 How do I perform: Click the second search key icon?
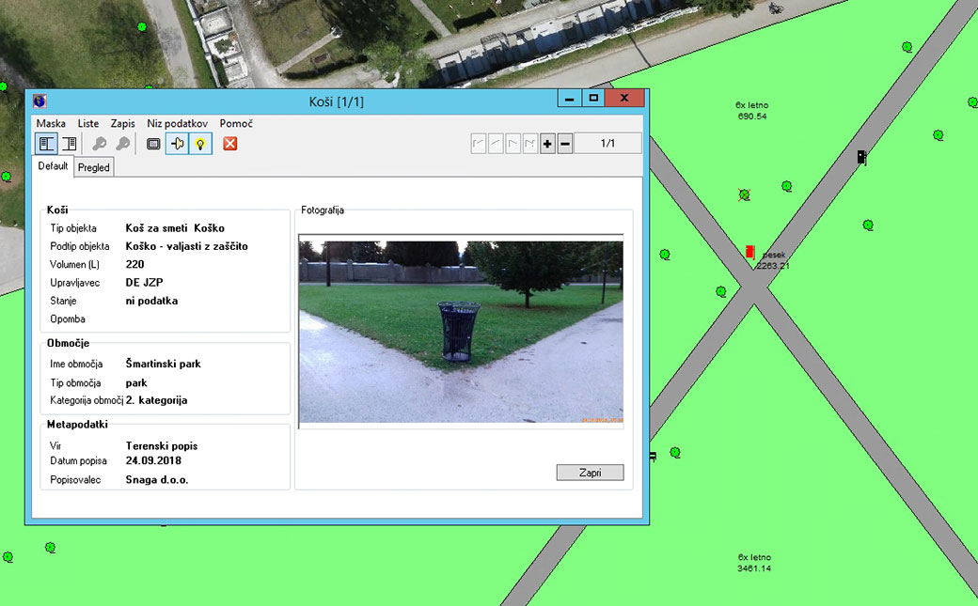(x=122, y=144)
